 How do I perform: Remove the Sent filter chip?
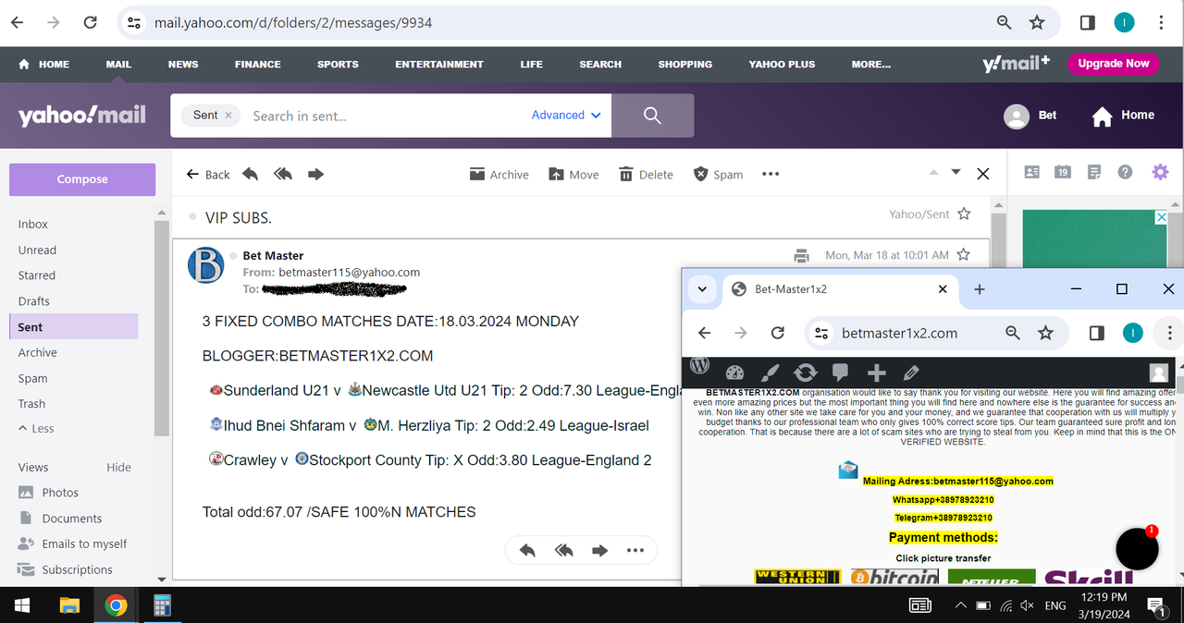(x=228, y=116)
